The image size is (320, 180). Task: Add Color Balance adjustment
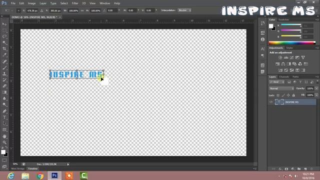coord(283,64)
